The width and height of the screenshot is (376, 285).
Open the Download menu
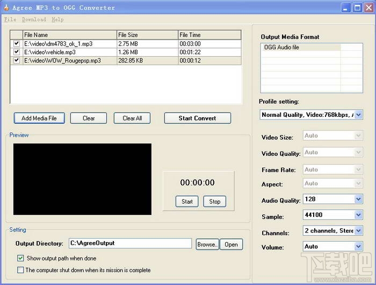click(x=34, y=20)
